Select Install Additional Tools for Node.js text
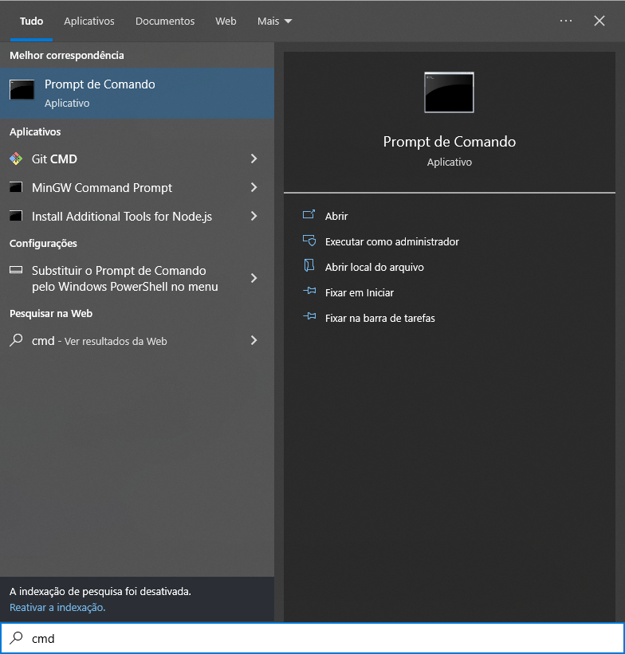 click(x=122, y=217)
